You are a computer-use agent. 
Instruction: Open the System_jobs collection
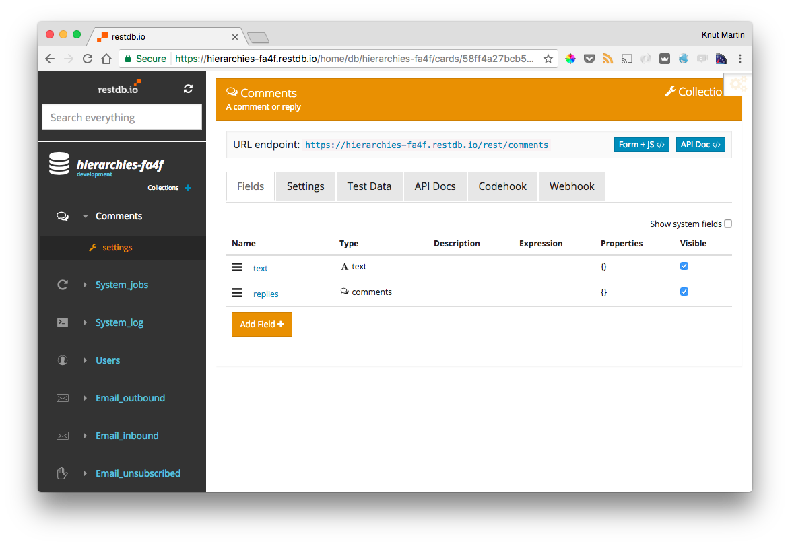[122, 285]
